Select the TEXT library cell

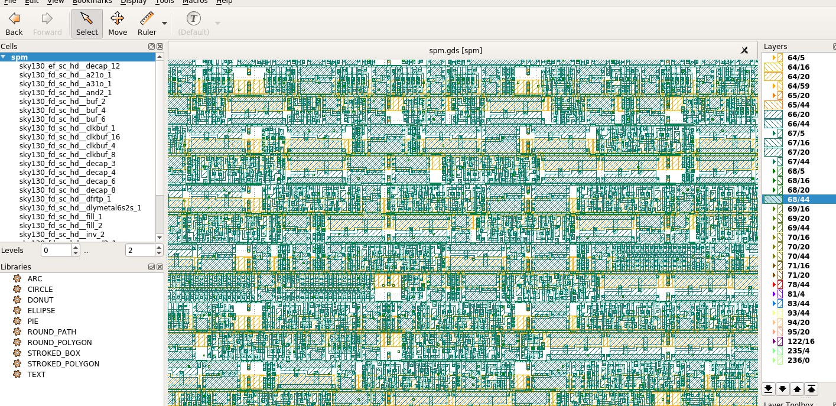click(x=36, y=375)
